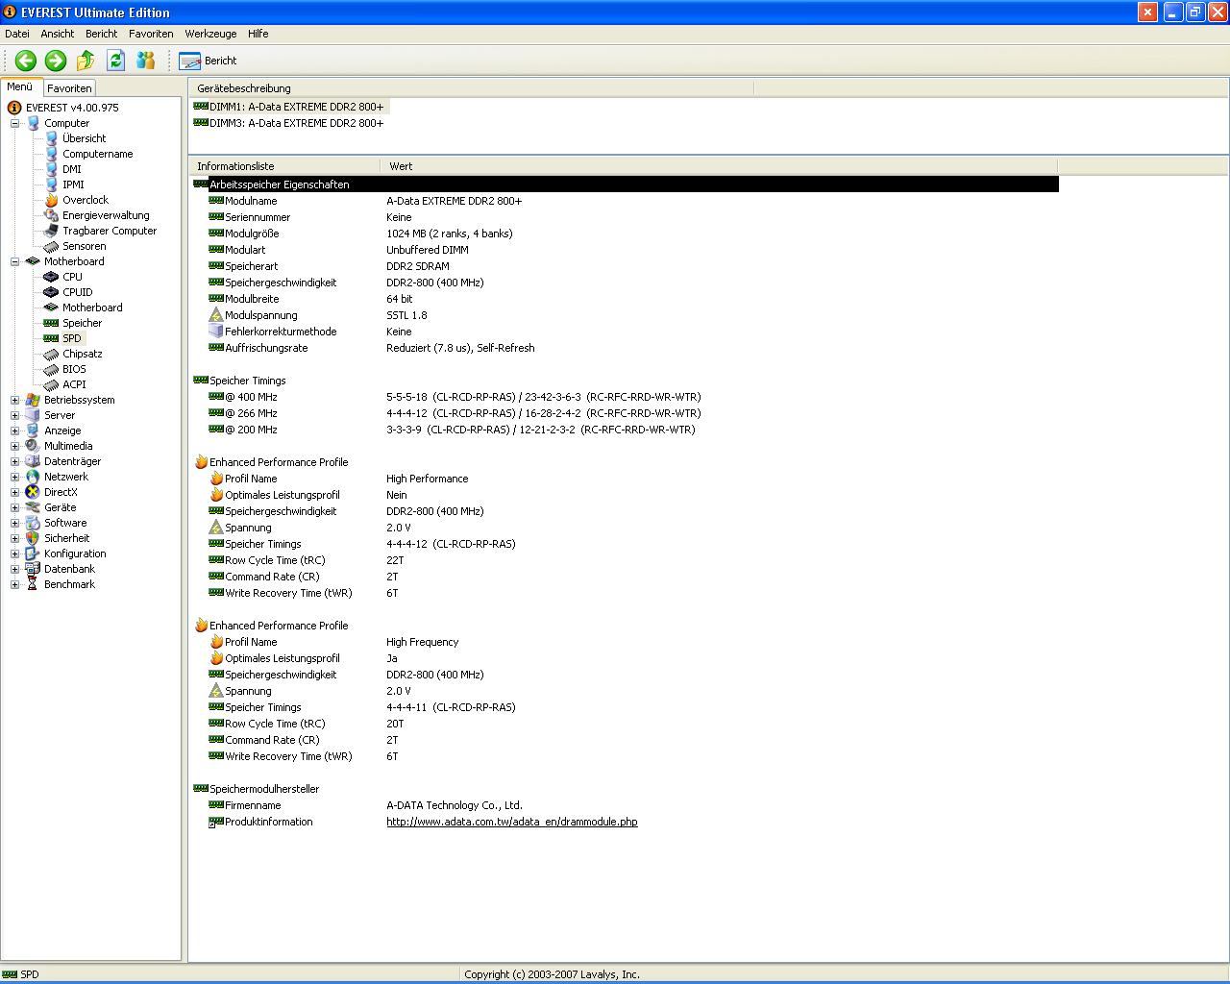Select the Sensoren icon
The height and width of the screenshot is (984, 1230).
[x=52, y=246]
